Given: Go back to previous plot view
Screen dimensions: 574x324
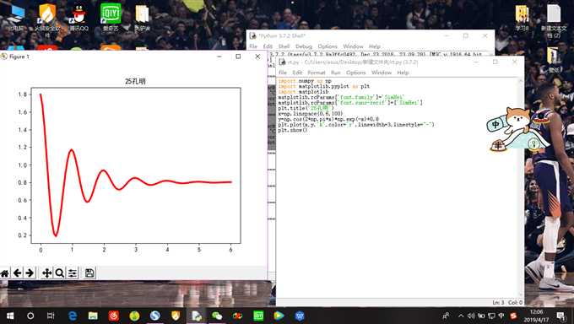Looking at the screenshot, I should [17, 273].
